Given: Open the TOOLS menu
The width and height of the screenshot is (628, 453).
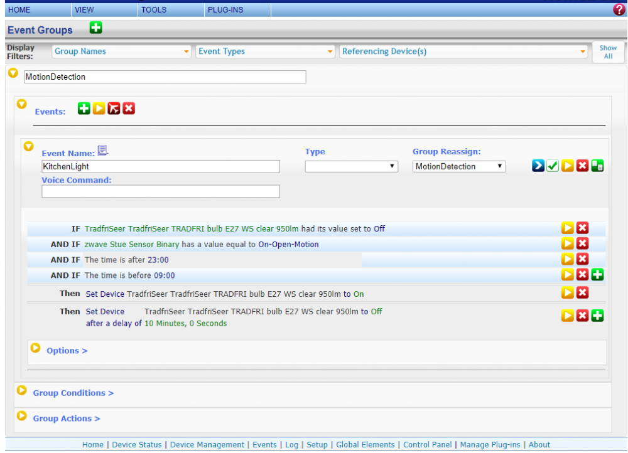Looking at the screenshot, I should [154, 10].
